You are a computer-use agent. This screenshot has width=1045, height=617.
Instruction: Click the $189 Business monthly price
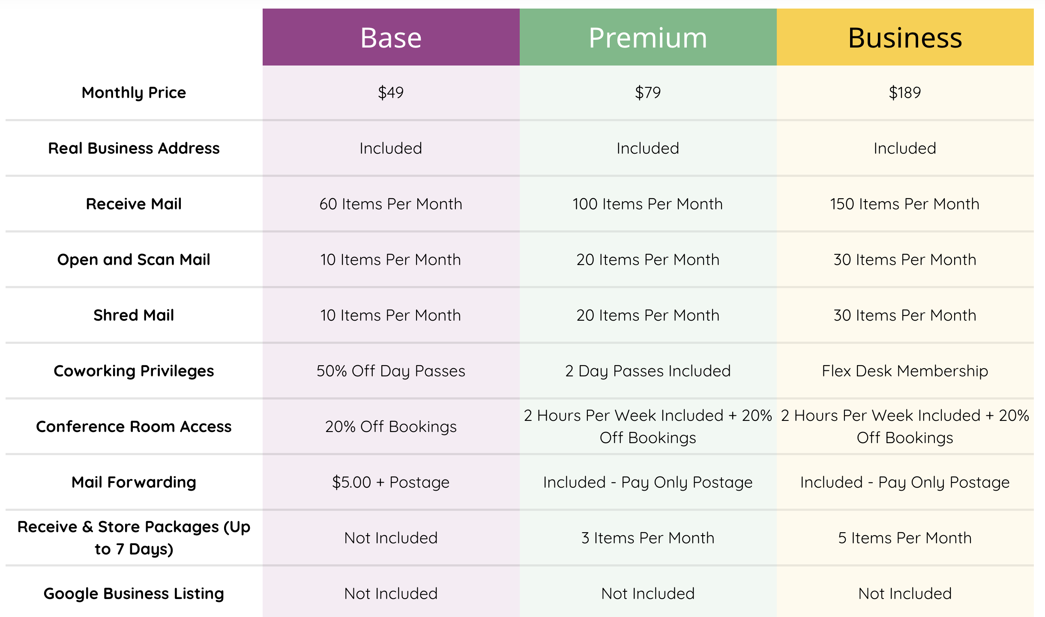(x=905, y=92)
